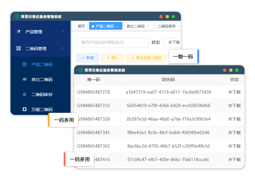Click the logo icon in back window title bar
Screen dimensions: 255x180
[x=18, y=16]
